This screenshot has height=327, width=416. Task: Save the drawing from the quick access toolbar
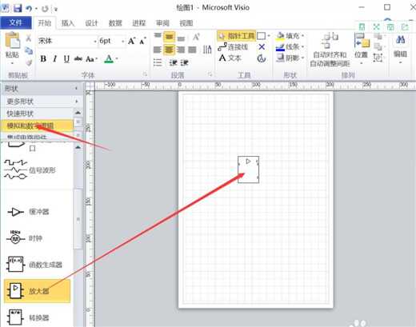(18, 8)
